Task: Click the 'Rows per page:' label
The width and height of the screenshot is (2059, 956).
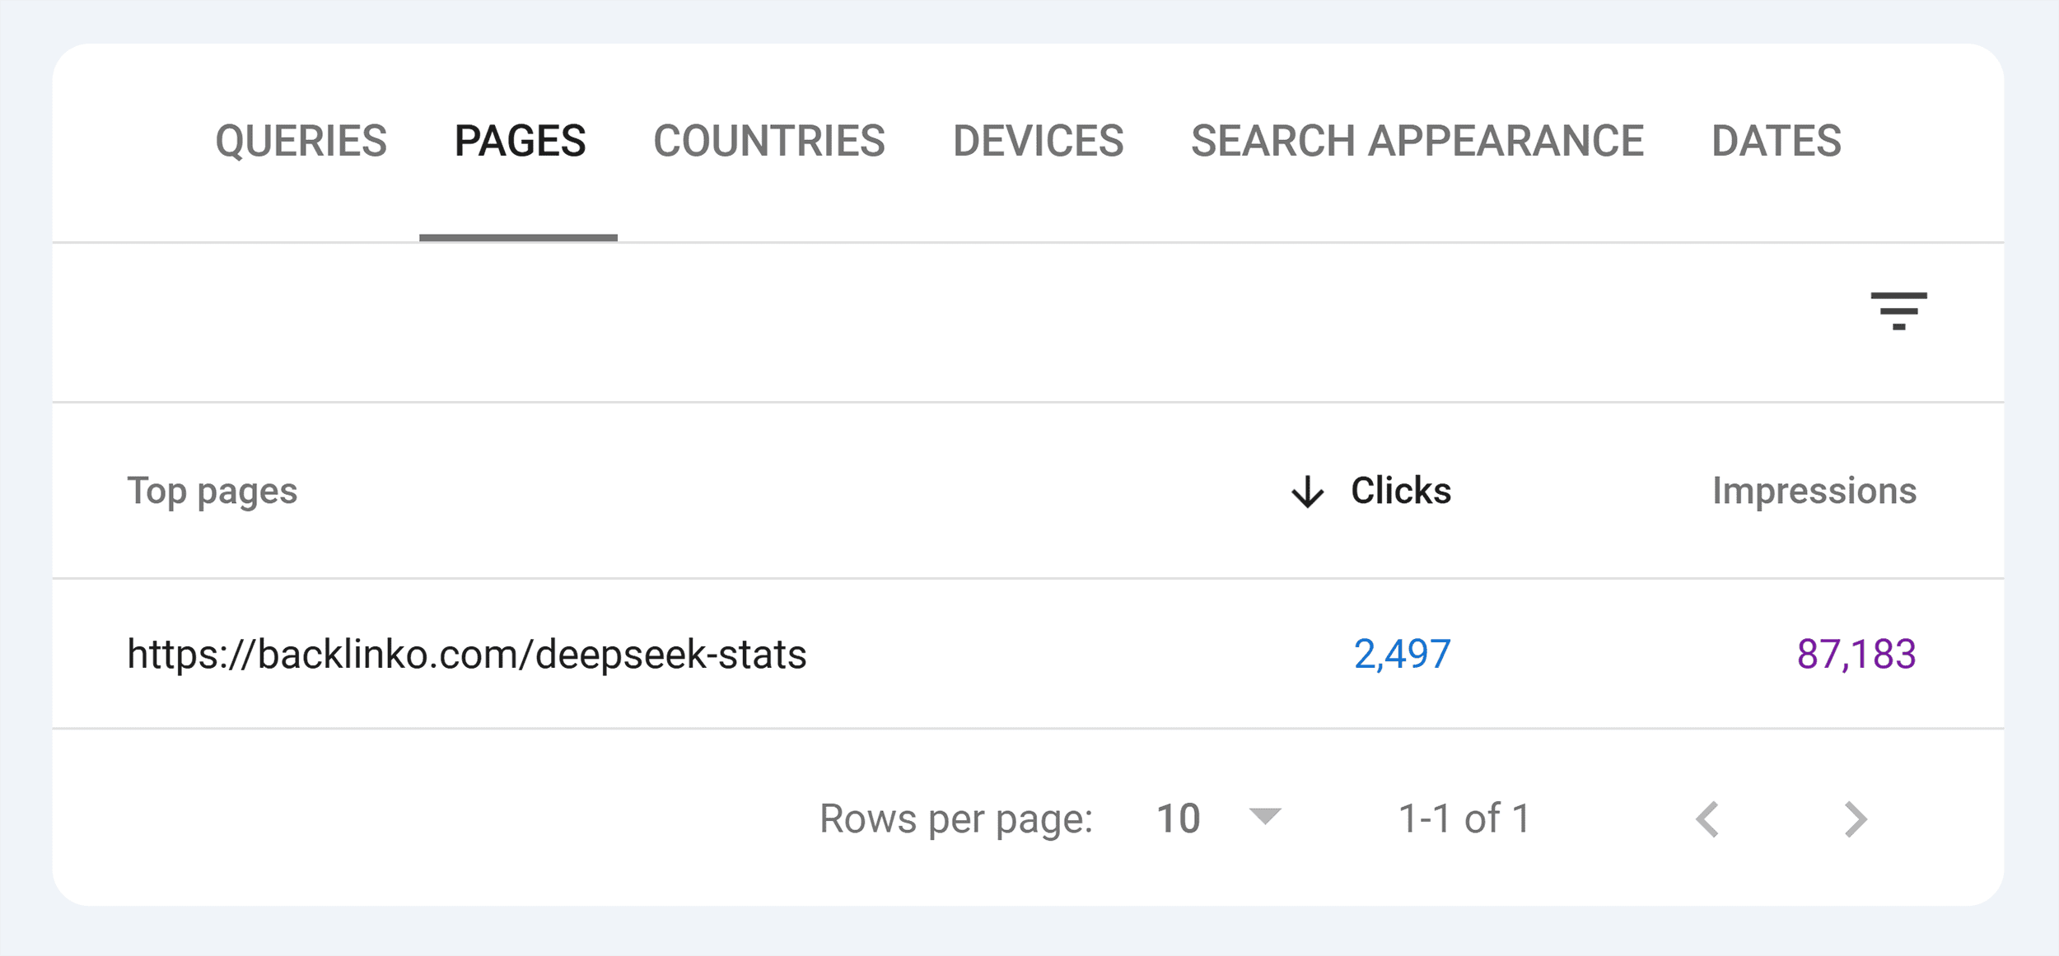Action: pos(955,820)
